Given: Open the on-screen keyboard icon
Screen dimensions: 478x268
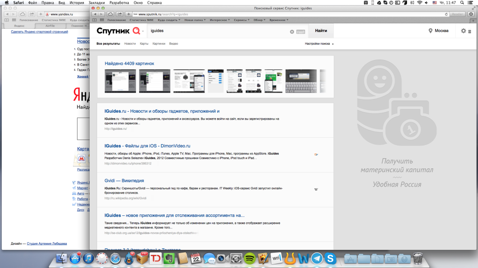Looking at the screenshot, I should (301, 32).
